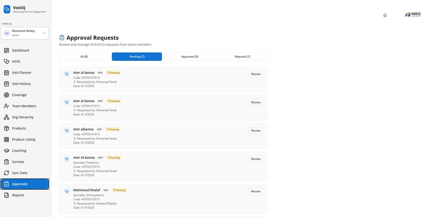Viewport: 438px width, 217px height.
Task: Click the Sync Data refresh icon
Action: click(x=6, y=173)
